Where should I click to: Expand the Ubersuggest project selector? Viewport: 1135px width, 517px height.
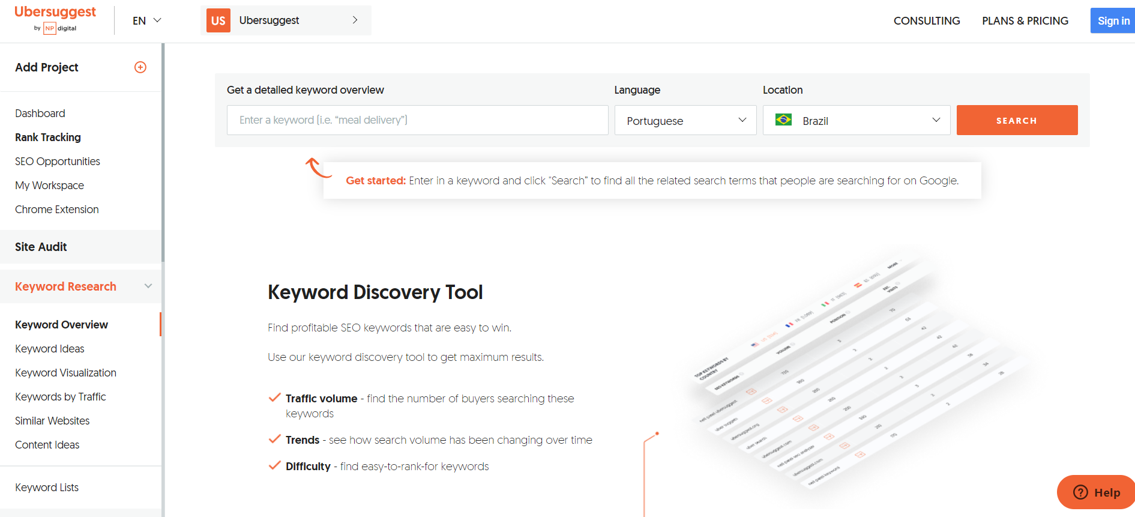[286, 20]
